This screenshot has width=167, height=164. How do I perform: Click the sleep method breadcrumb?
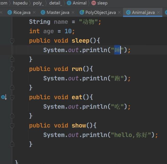coord(102,3)
